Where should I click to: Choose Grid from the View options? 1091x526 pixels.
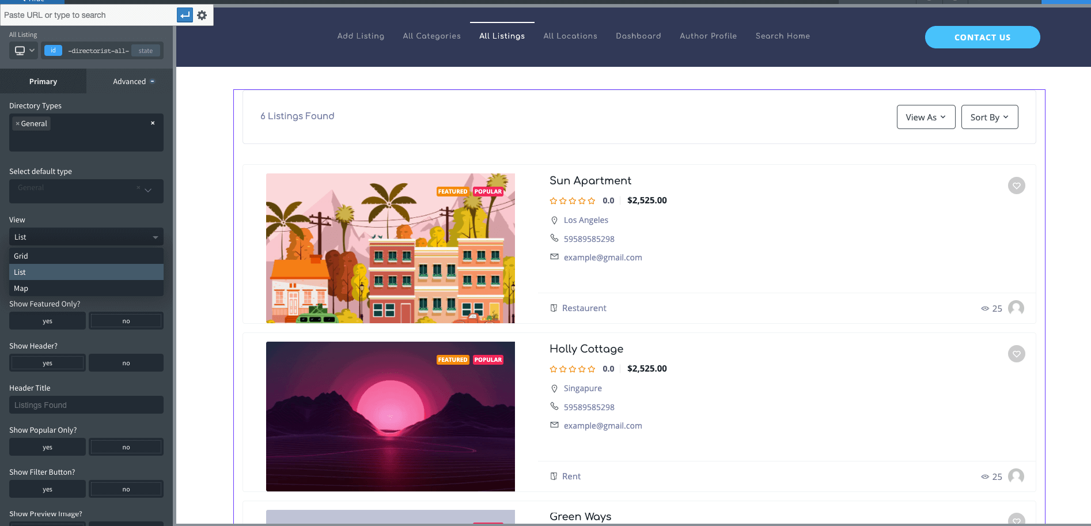[x=21, y=256]
